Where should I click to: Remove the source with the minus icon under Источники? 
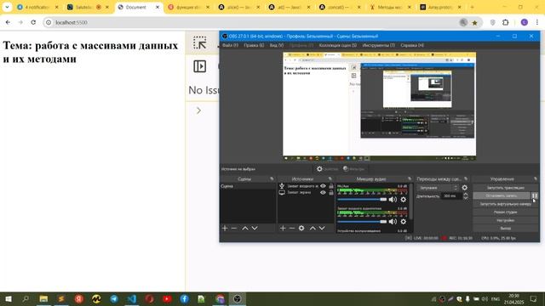click(292, 228)
